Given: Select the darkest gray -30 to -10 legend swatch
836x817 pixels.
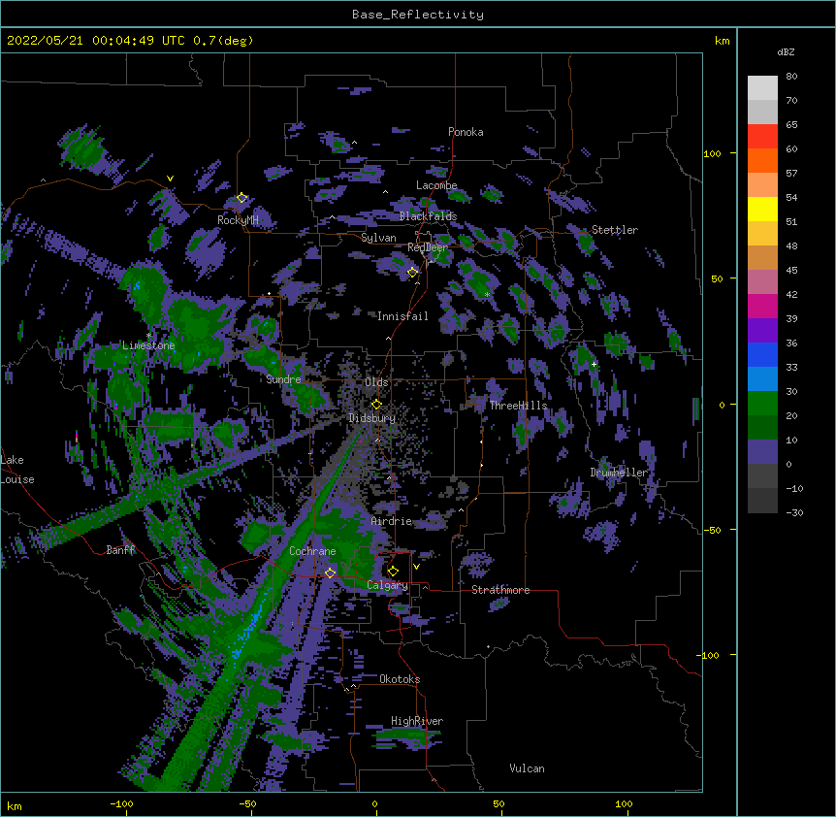Looking at the screenshot, I should (762, 501).
